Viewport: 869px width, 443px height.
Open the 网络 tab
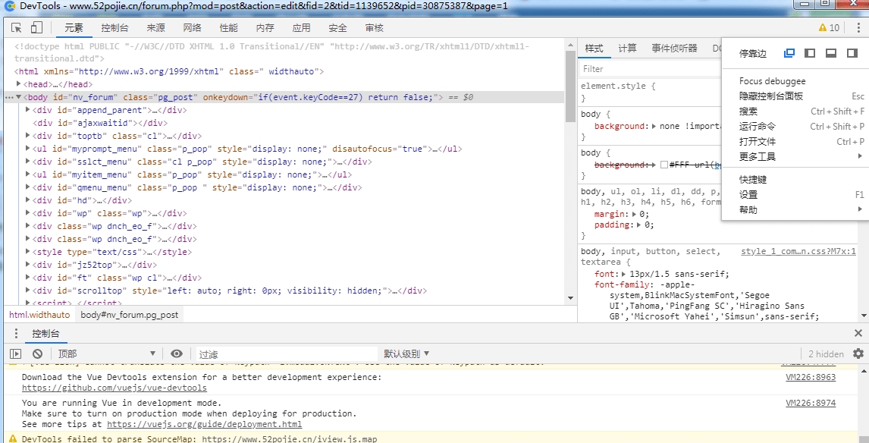pyautogui.click(x=193, y=28)
